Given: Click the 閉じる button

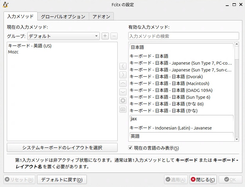Looking at the screenshot, I should coord(203,180).
